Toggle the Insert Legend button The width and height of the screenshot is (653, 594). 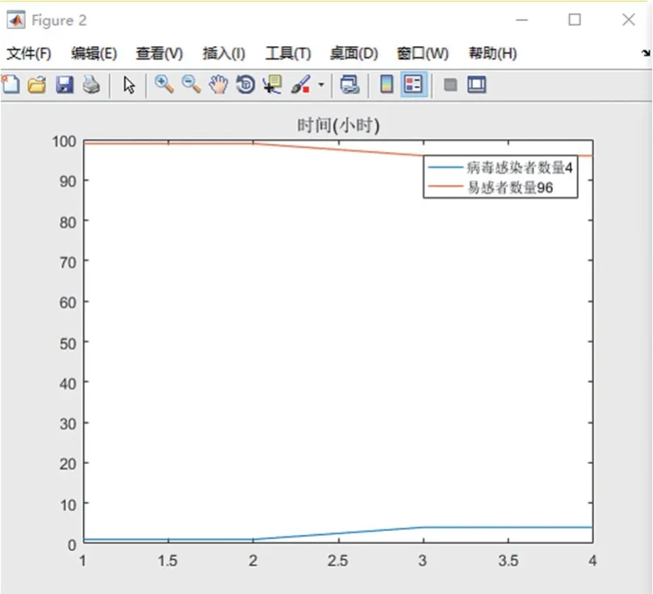click(413, 85)
